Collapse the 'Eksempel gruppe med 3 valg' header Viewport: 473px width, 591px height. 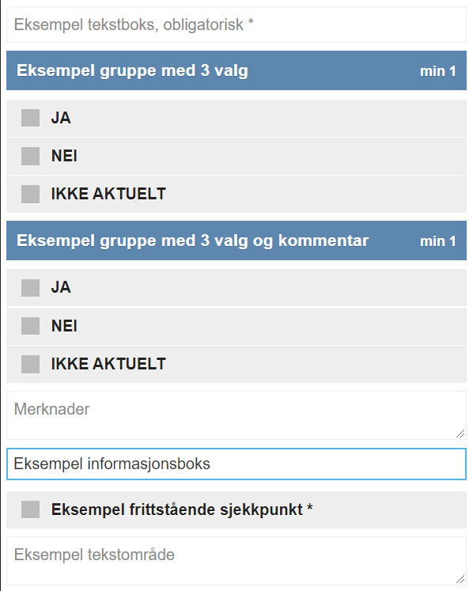236,70
